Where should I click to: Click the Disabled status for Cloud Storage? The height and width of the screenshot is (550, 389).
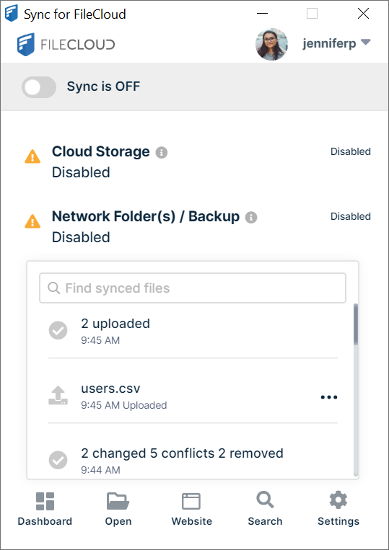pos(350,151)
